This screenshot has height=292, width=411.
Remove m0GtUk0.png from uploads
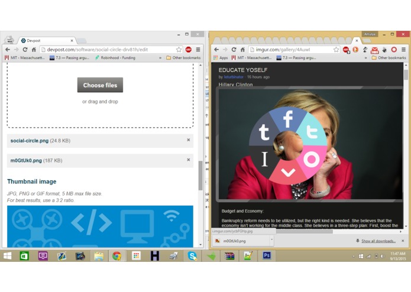pos(188,160)
